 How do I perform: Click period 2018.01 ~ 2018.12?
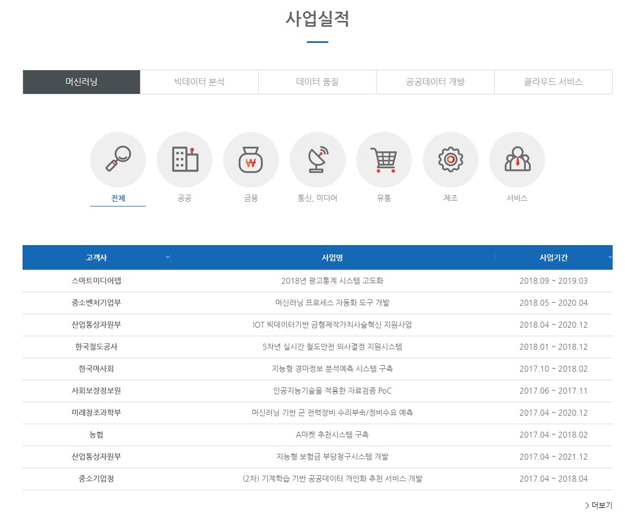tap(554, 346)
